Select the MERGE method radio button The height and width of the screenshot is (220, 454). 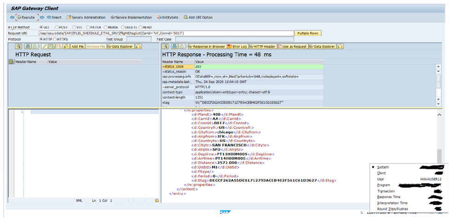[x=105, y=27]
